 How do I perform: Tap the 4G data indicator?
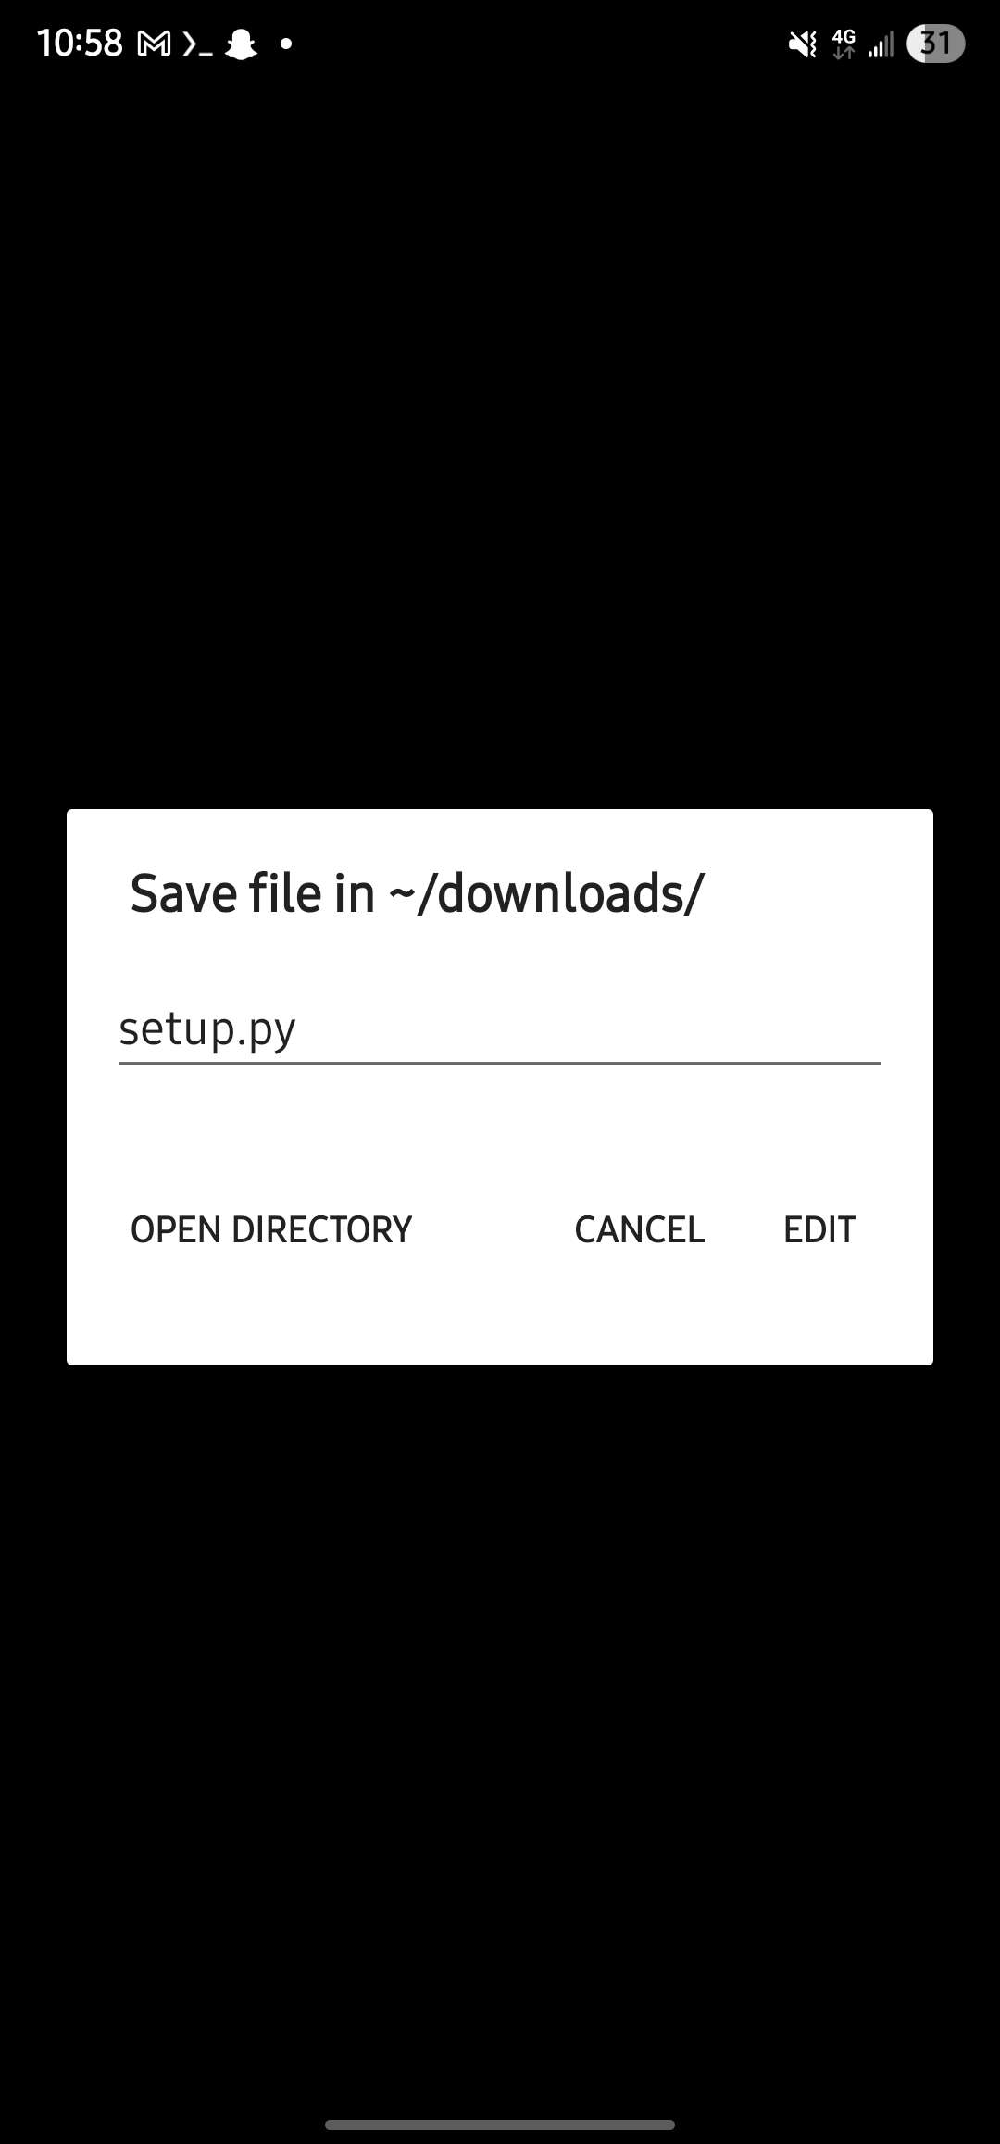tap(844, 44)
